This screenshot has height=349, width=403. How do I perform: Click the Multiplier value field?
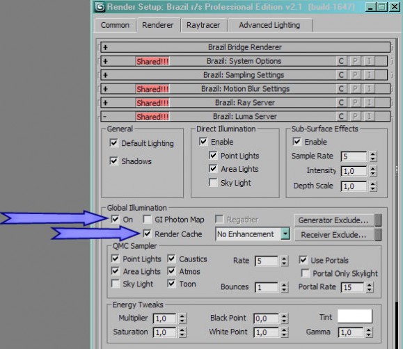tap(164, 318)
